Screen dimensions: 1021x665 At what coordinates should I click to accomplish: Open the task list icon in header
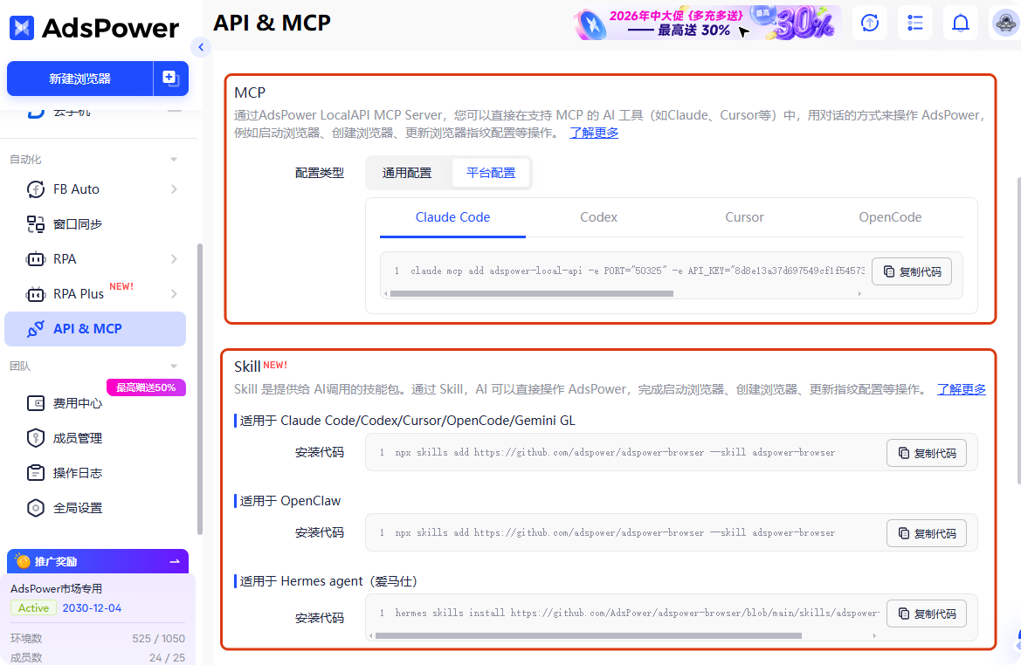[x=914, y=23]
